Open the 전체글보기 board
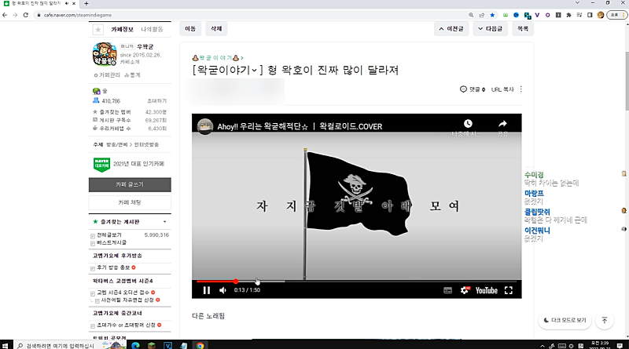 [x=109, y=235]
